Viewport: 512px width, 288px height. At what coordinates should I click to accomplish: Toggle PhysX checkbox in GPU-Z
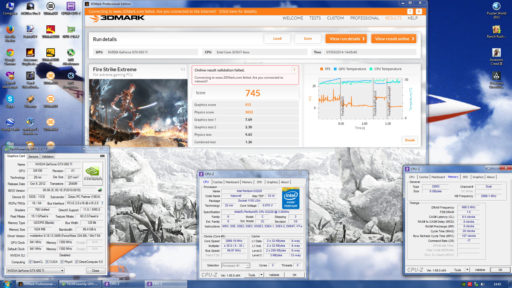click(62, 262)
